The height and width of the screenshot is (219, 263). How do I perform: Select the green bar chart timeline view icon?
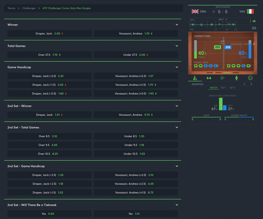(254, 21)
